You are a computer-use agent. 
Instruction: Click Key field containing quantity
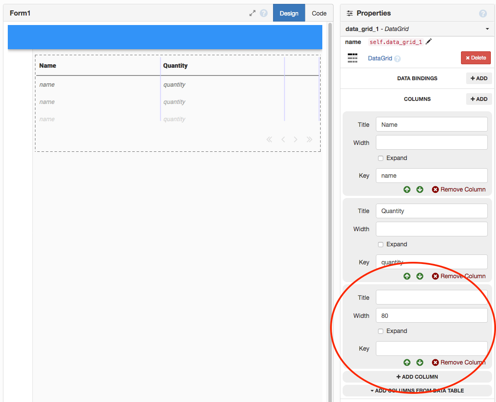pos(432,262)
